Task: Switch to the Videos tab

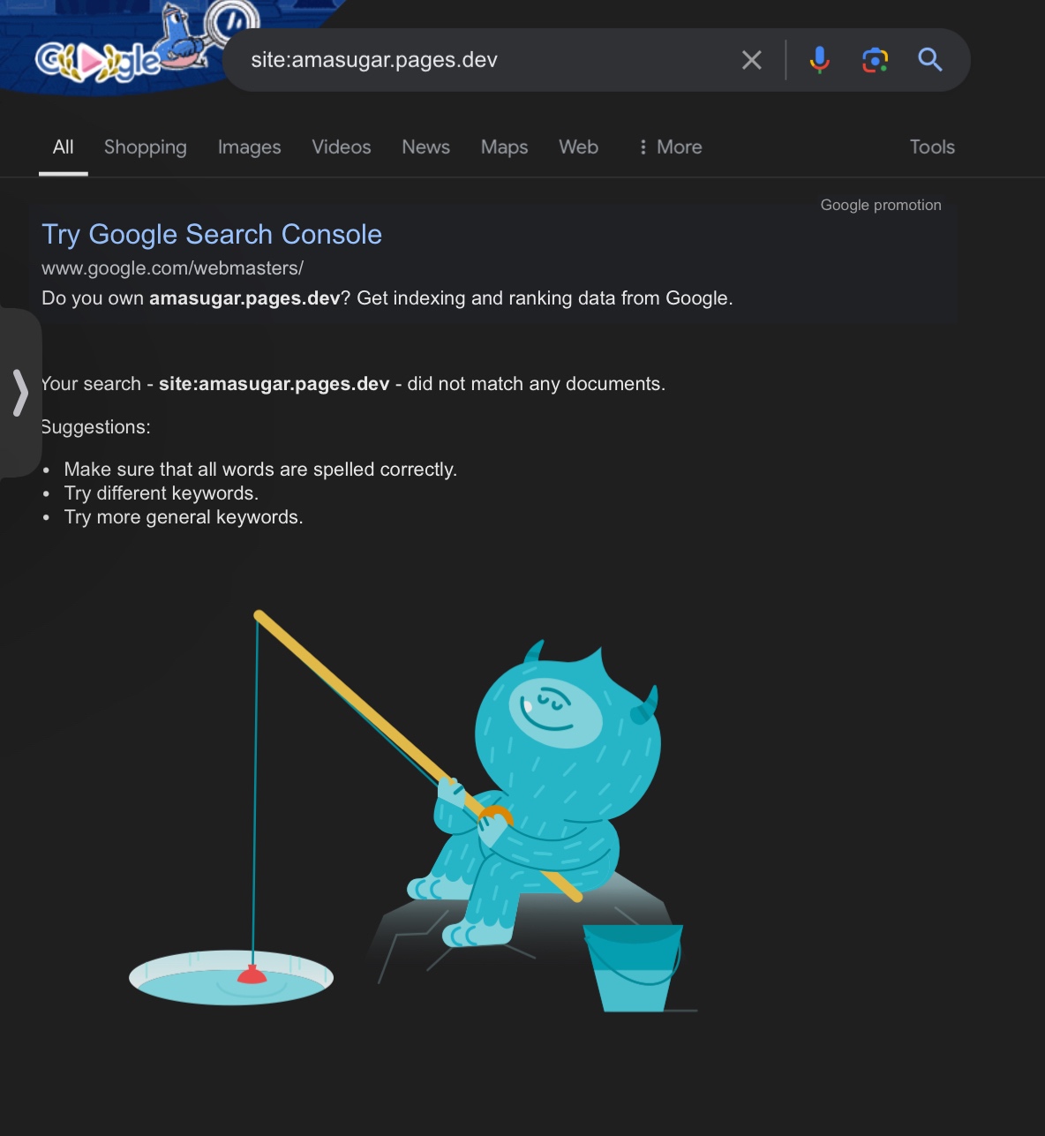Action: click(342, 147)
